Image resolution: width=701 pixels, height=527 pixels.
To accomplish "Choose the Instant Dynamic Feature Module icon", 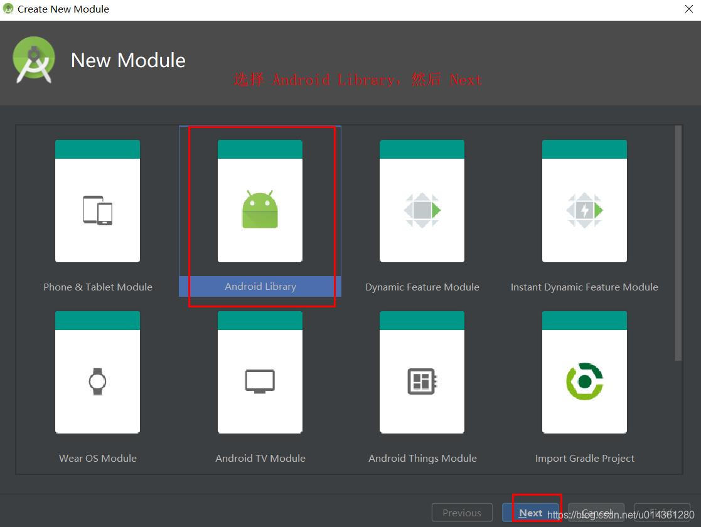I will click(x=584, y=210).
